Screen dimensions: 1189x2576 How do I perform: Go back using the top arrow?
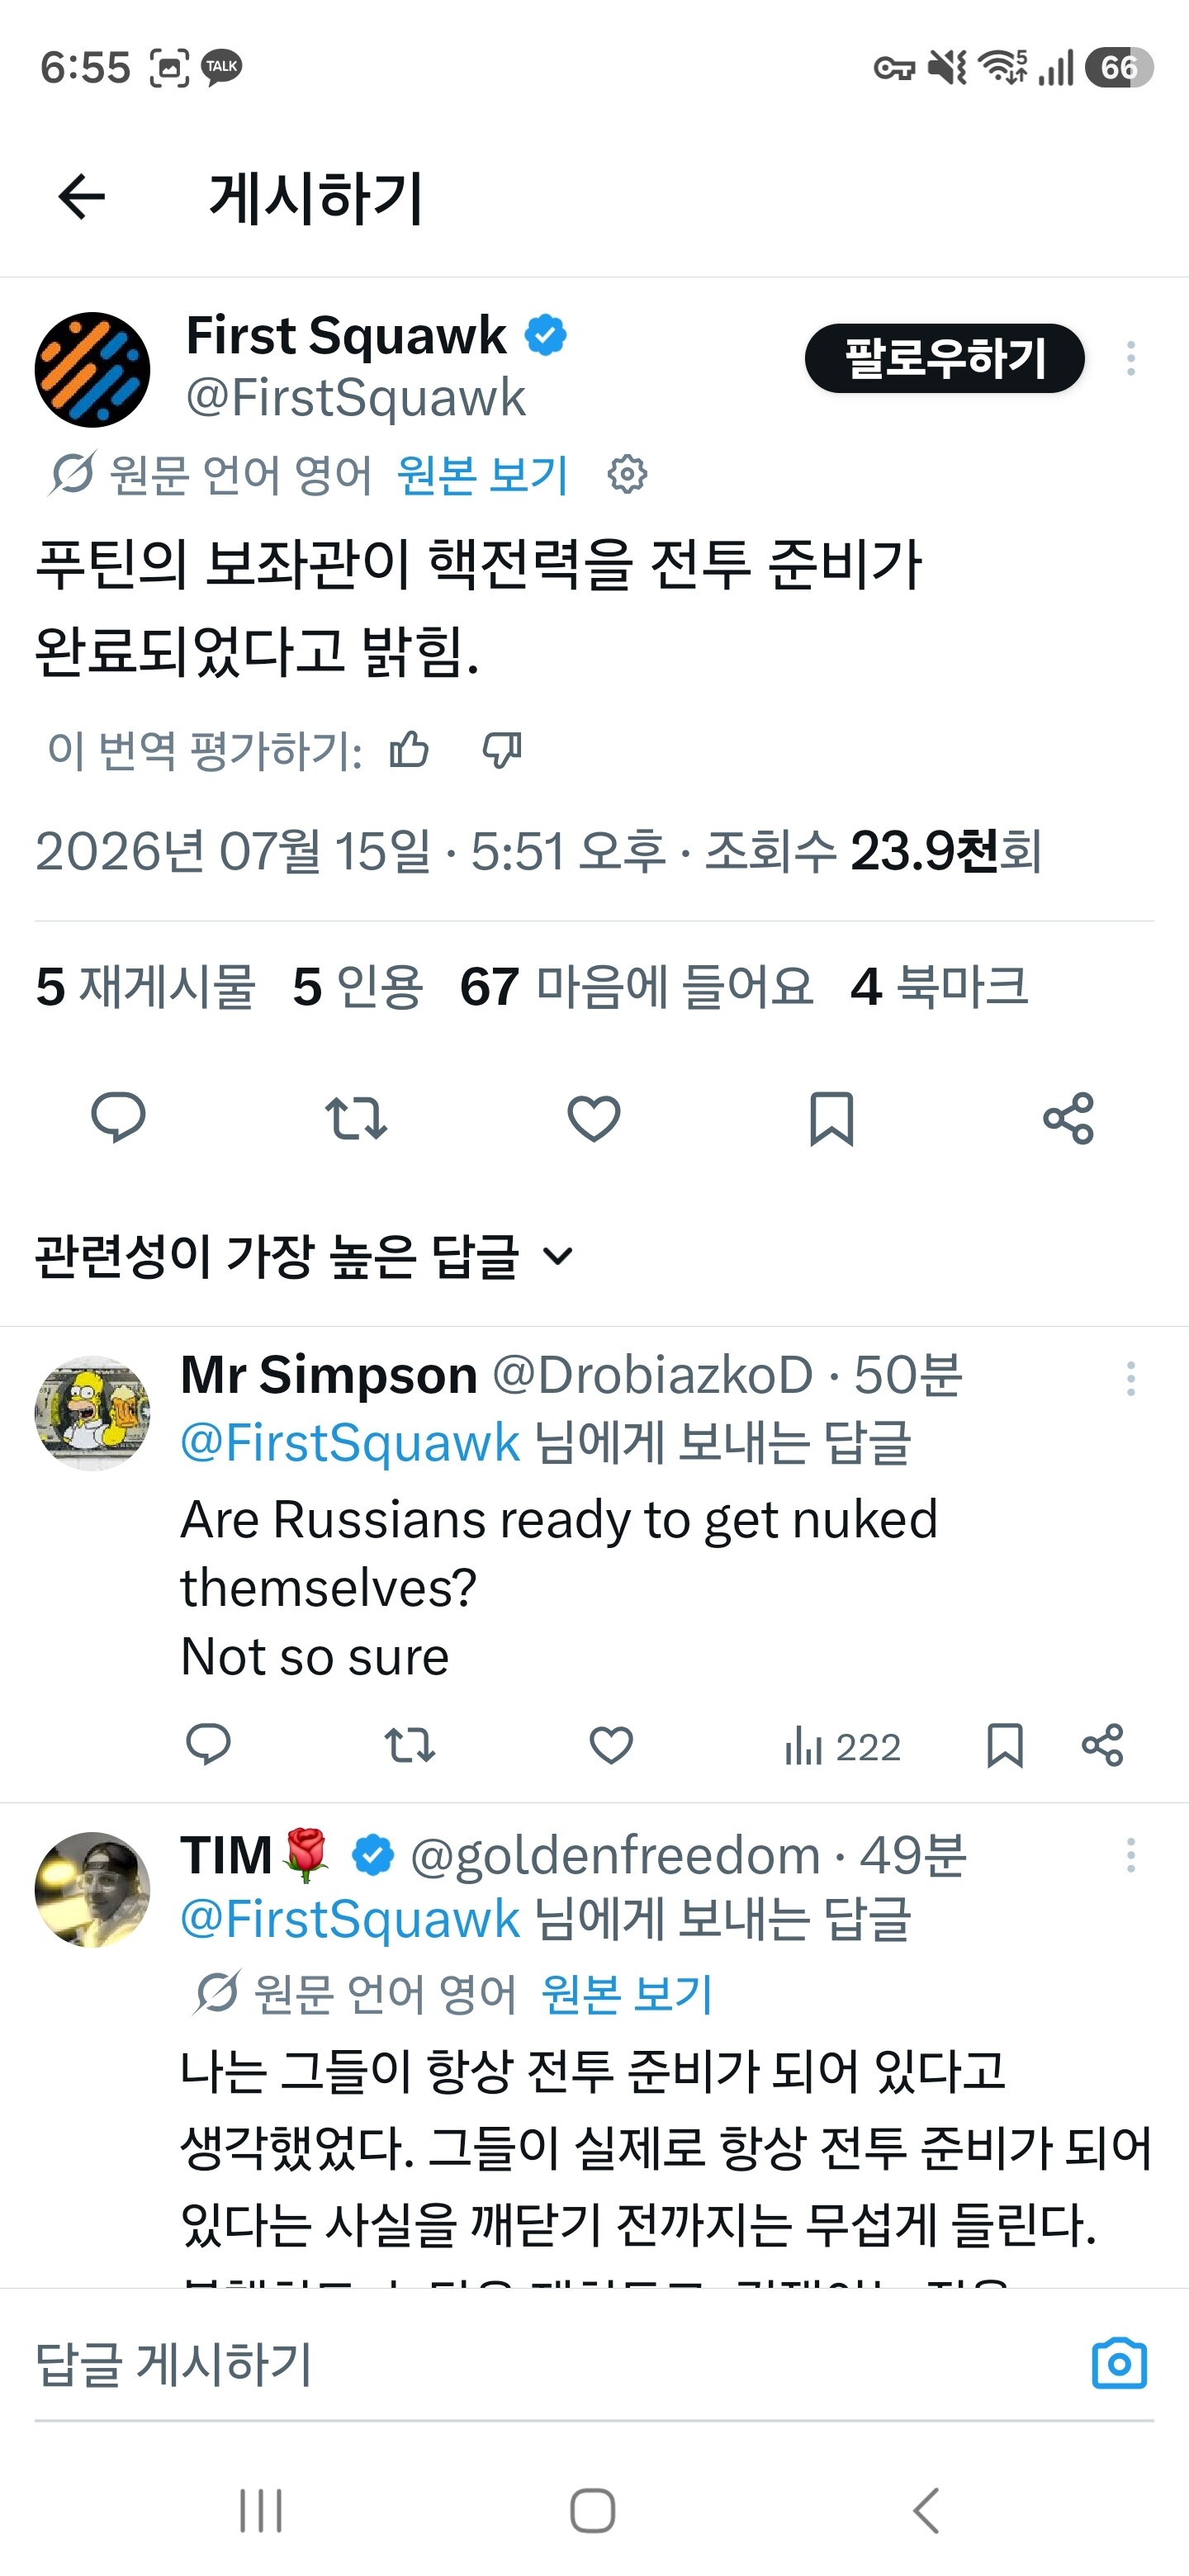coord(82,196)
